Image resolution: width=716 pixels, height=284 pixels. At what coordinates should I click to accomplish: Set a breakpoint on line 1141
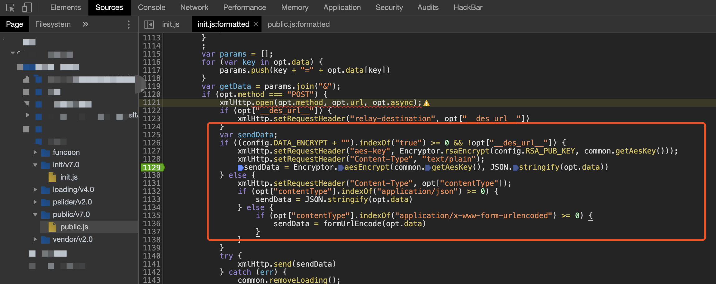[x=152, y=264]
